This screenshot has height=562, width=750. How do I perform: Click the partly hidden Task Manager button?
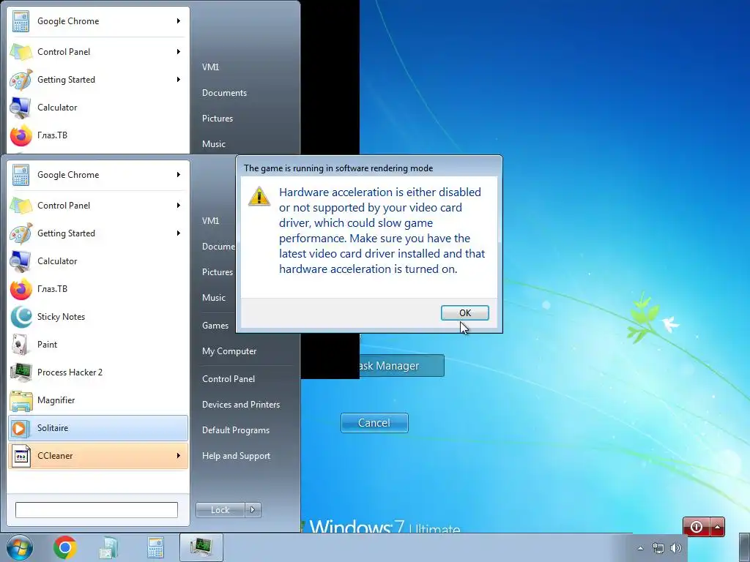(402, 366)
